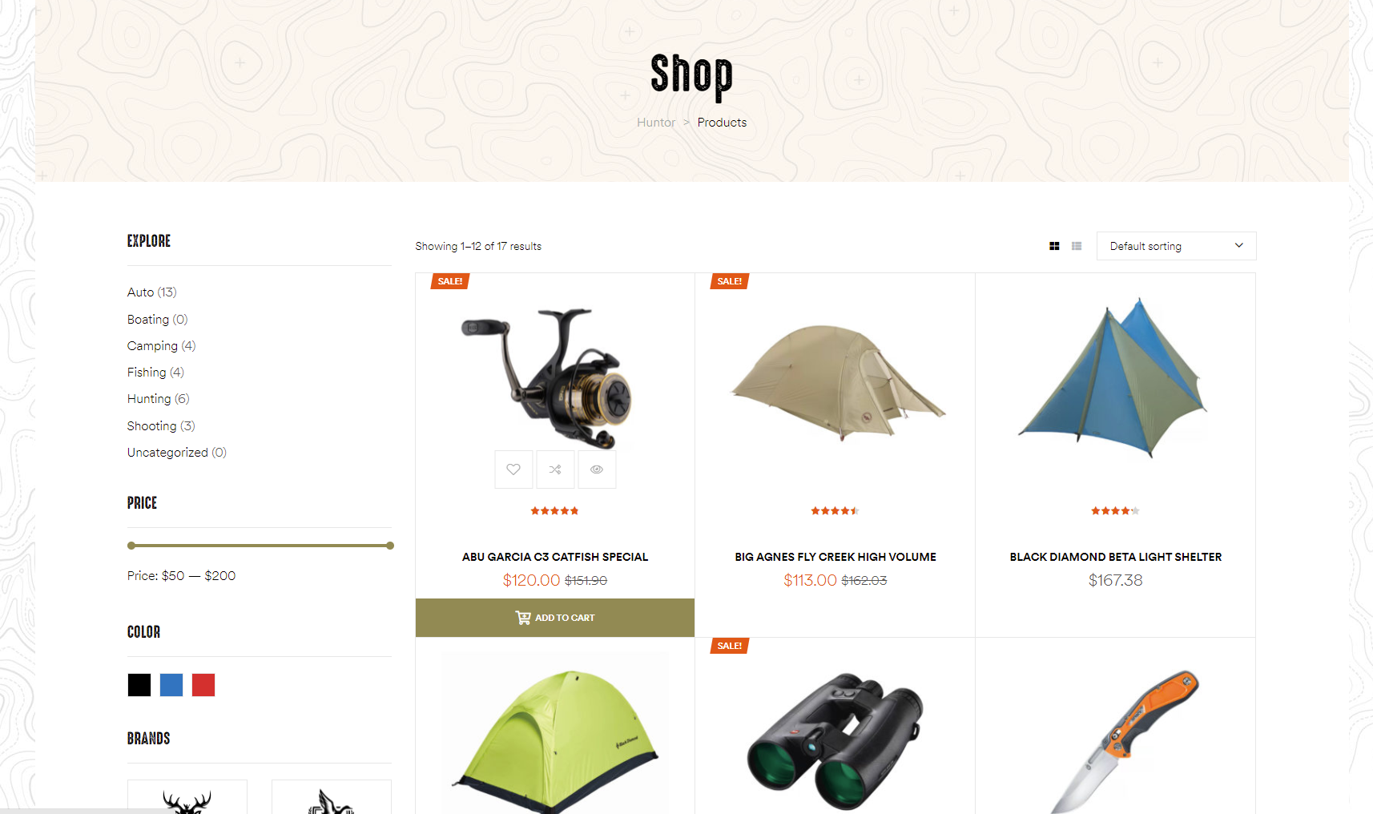The width and height of the screenshot is (1373, 814).
Task: Add reel to wishlist with heart icon
Action: point(513,469)
